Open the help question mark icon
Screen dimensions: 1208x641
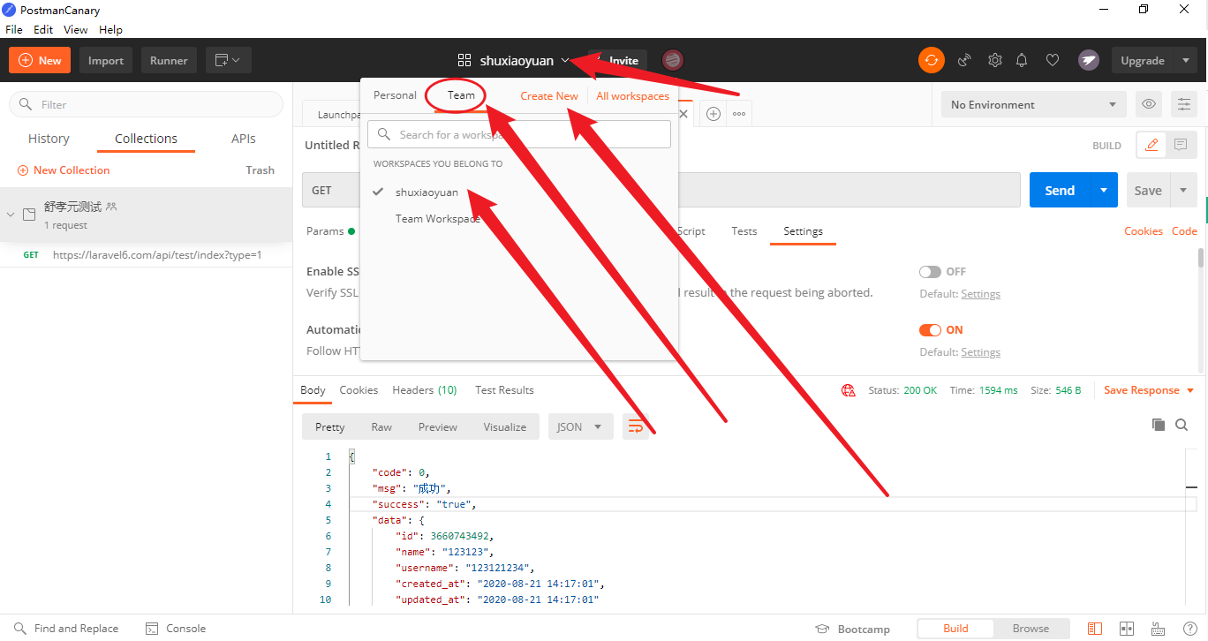[1189, 629]
